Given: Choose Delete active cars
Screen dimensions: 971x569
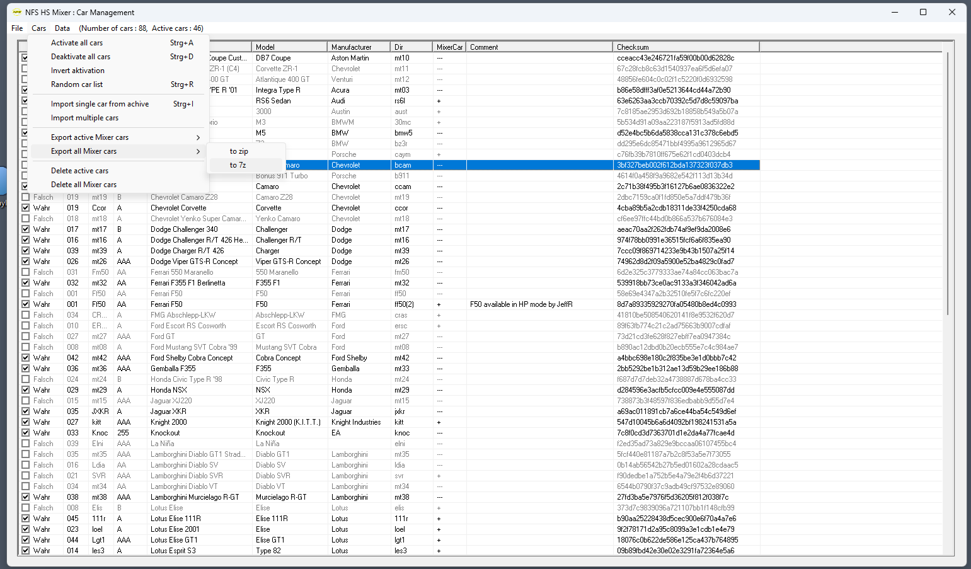Looking at the screenshot, I should [120, 171].
